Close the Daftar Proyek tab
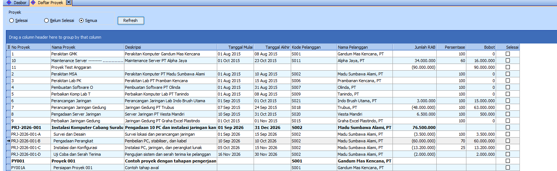This screenshot has width=557, height=171. [x=69, y=3]
